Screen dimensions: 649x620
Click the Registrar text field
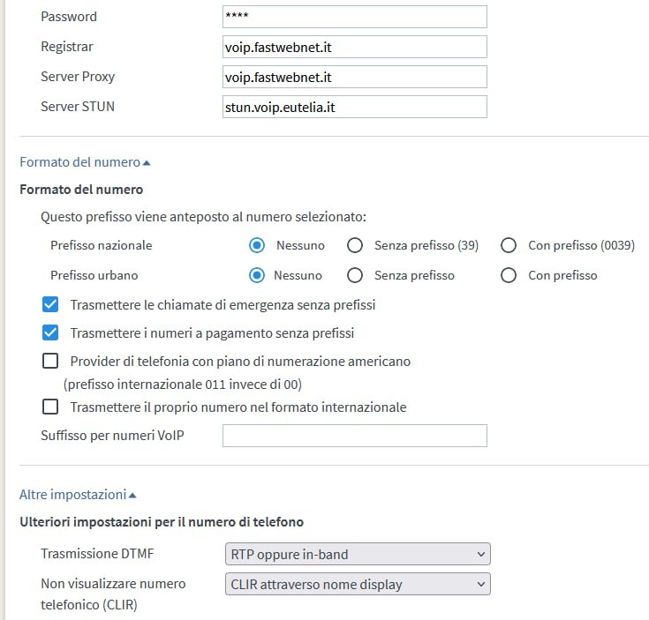click(x=354, y=47)
